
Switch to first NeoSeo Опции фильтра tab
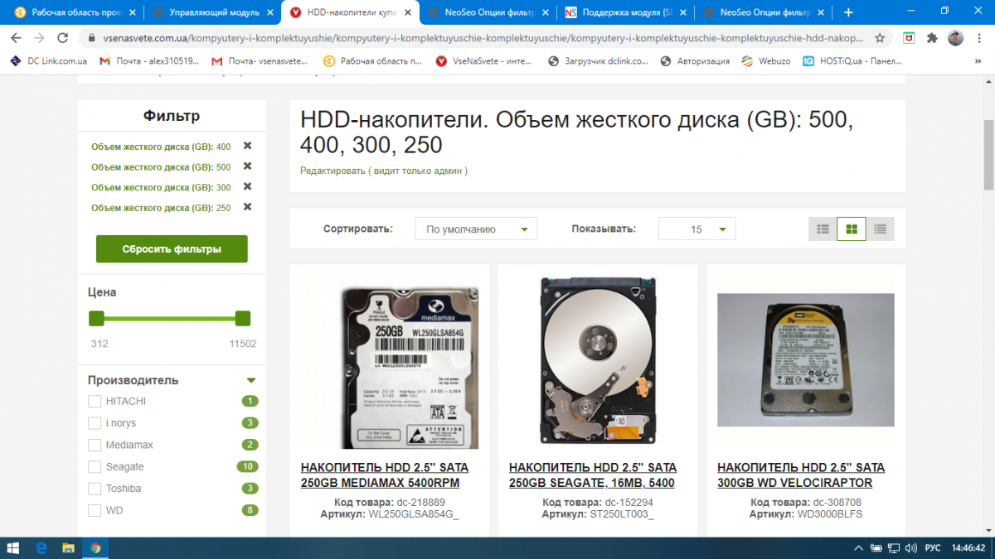(488, 12)
